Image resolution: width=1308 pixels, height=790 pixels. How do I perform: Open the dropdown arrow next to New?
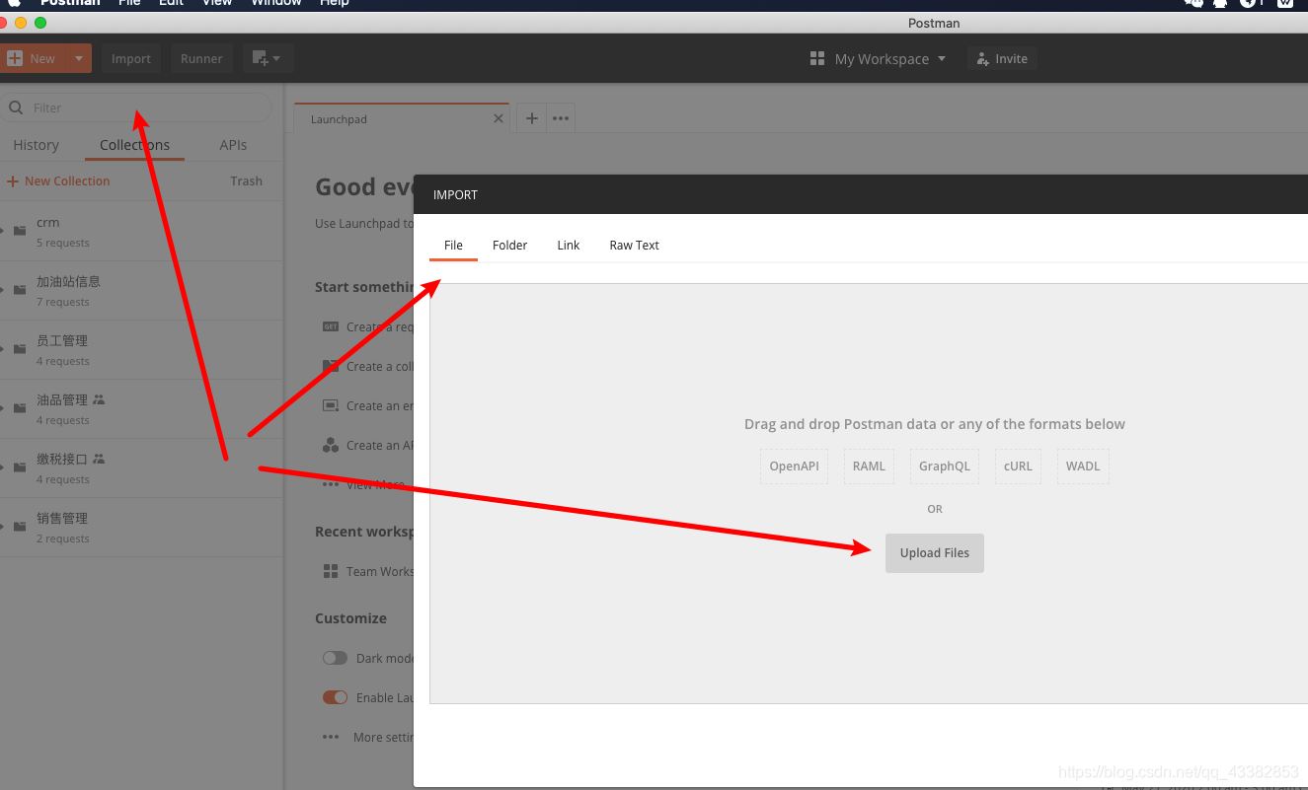coord(79,58)
